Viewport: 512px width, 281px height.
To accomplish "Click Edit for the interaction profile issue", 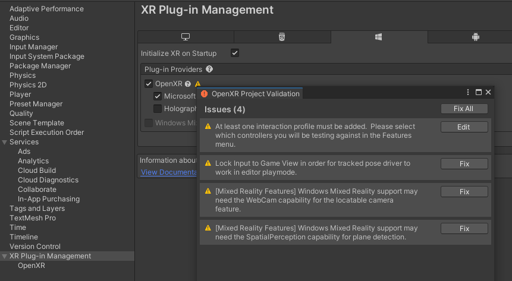I will pyautogui.click(x=464, y=127).
